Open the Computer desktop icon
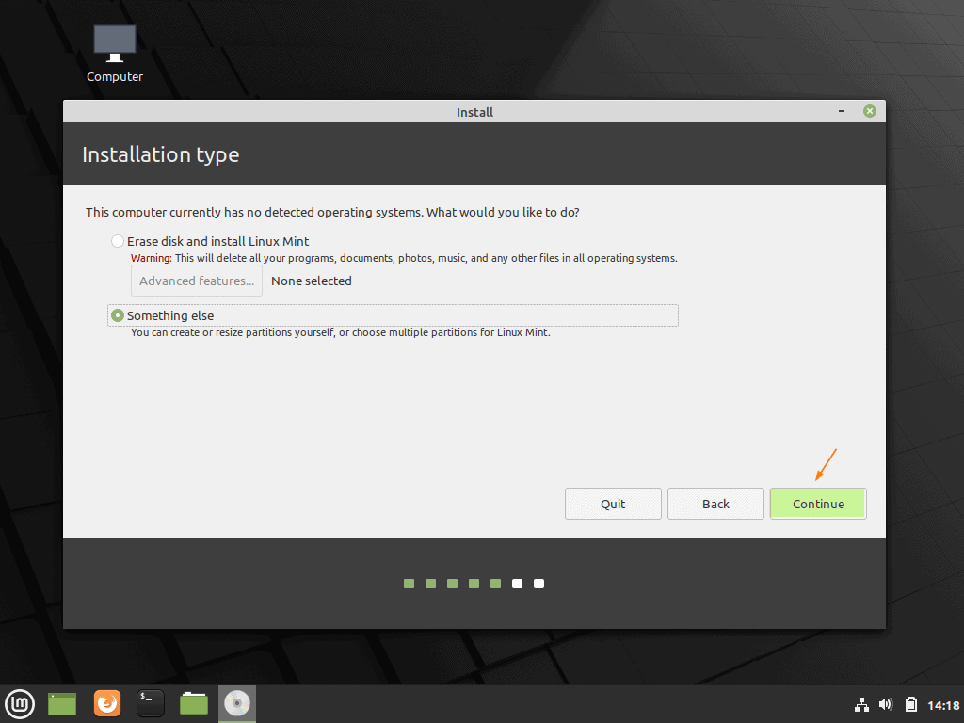 click(114, 53)
